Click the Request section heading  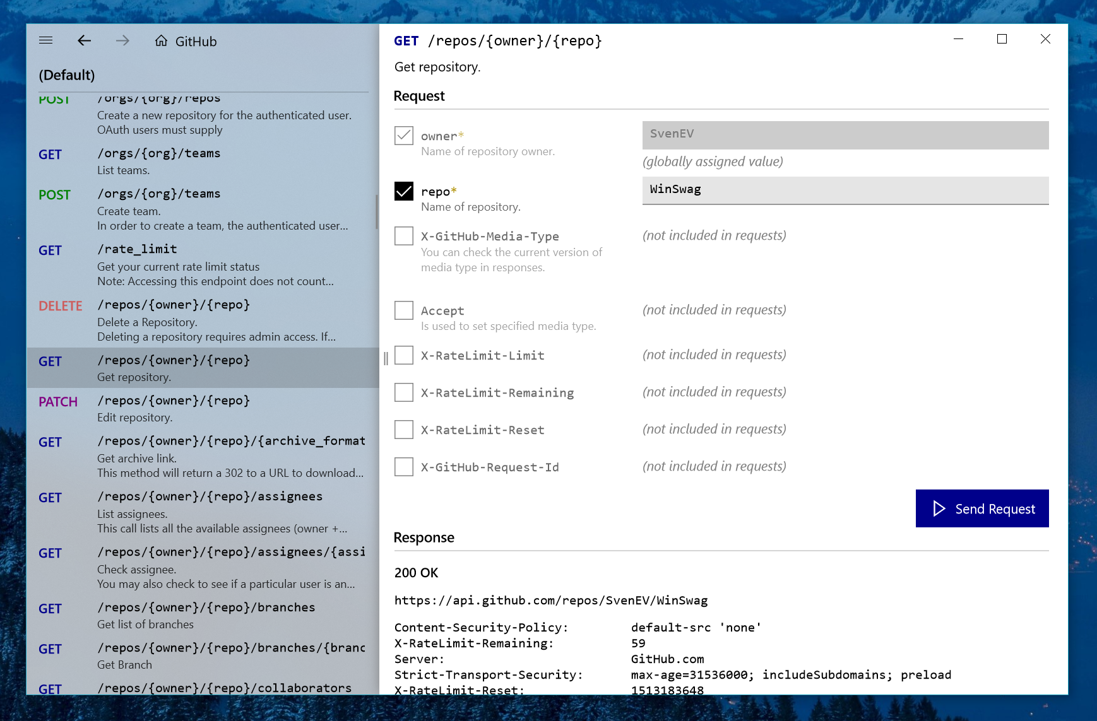tap(419, 96)
